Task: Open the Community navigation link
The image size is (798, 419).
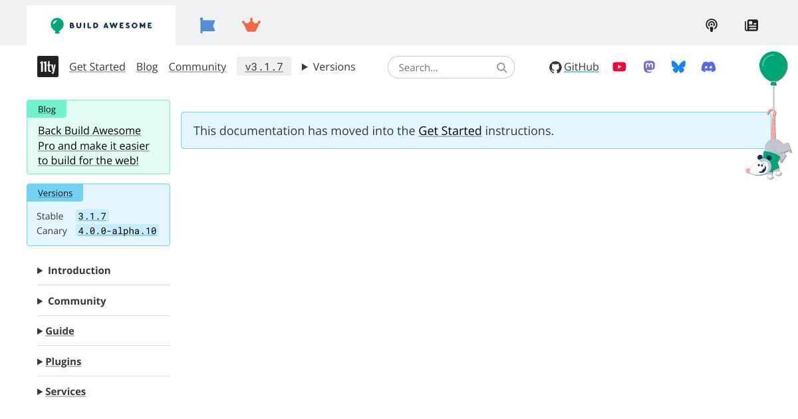Action: click(x=198, y=67)
